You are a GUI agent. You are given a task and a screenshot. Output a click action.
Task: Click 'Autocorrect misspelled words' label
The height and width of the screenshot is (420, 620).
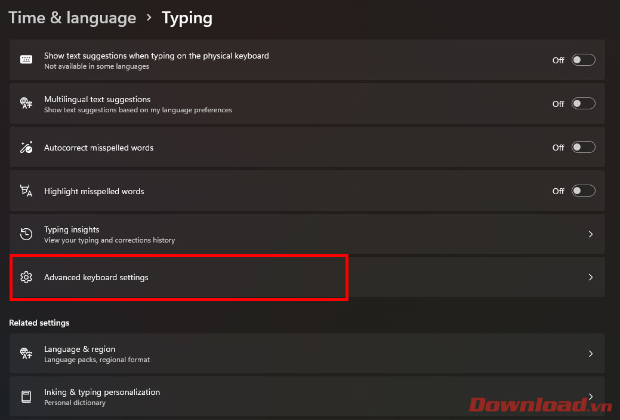tap(98, 148)
